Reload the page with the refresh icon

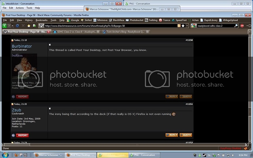click(18, 26)
